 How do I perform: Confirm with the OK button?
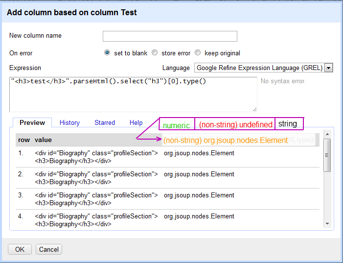(20, 249)
